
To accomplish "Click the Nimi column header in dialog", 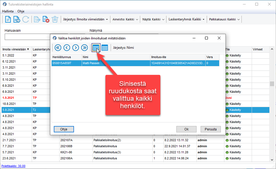I will pos(116,57).
